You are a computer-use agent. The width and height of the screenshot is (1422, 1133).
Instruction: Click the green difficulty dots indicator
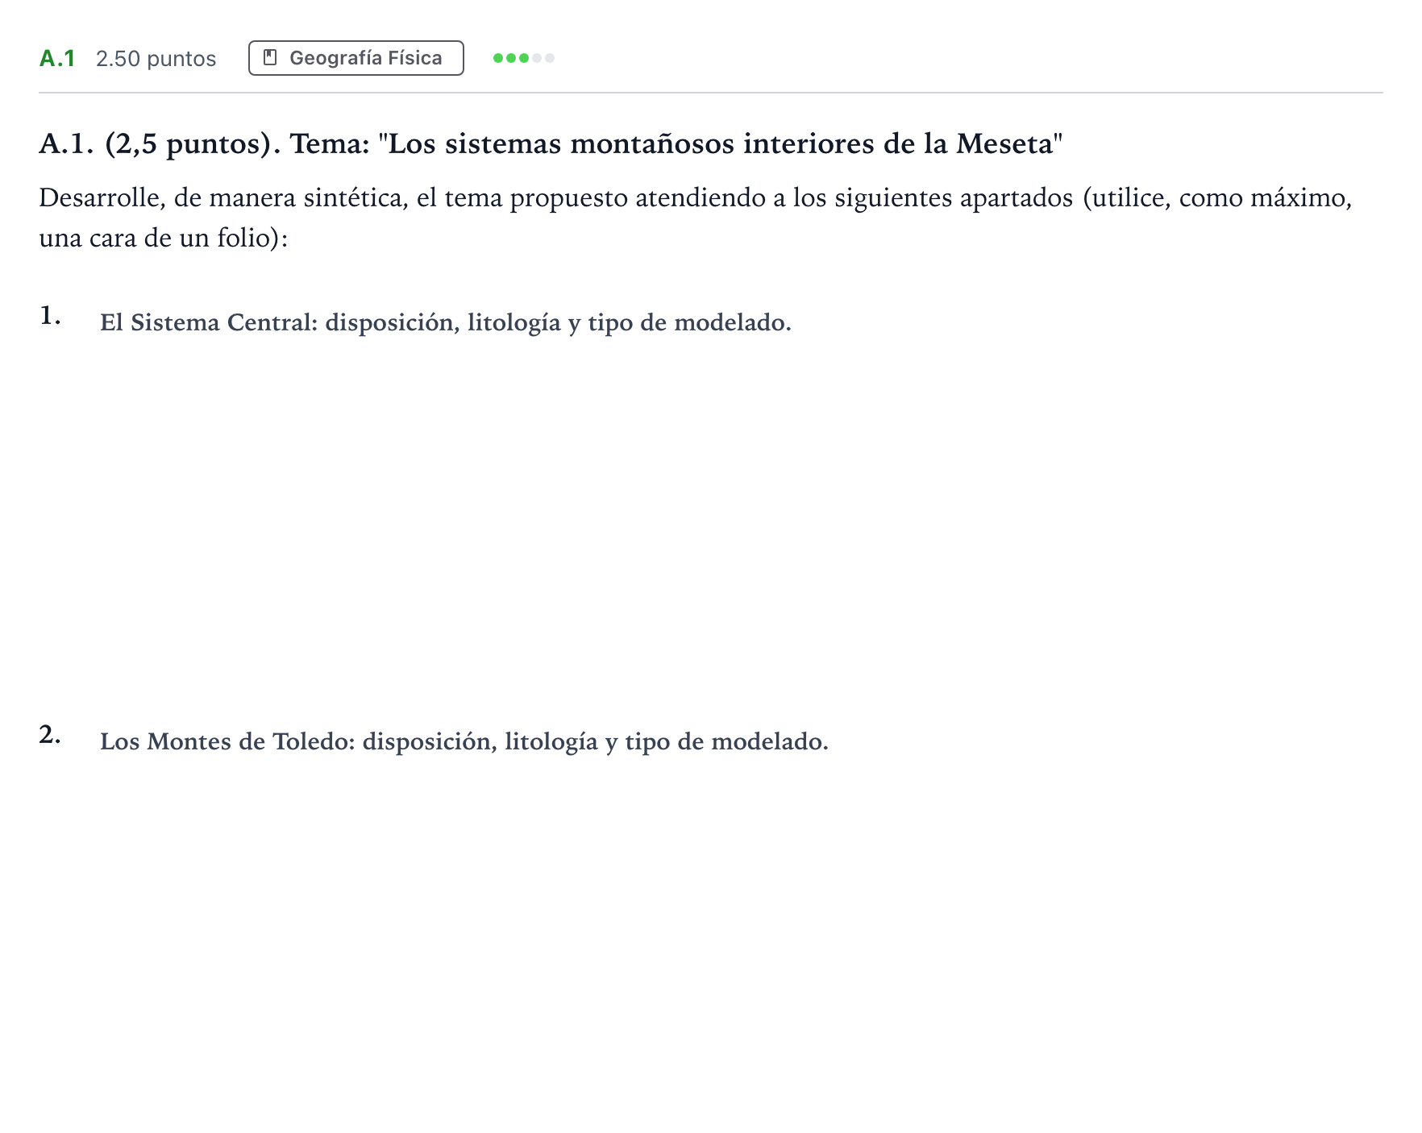tap(524, 58)
